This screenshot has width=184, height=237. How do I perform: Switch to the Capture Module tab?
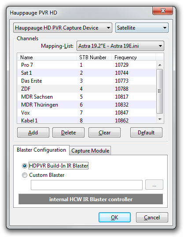90,150
